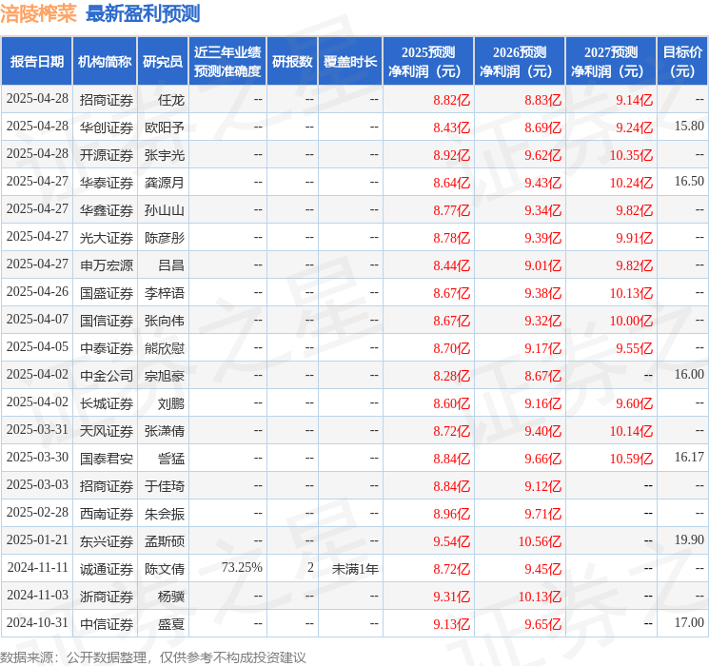The width and height of the screenshot is (709, 666).
Task: Click target price 17.00
Action: (x=689, y=622)
